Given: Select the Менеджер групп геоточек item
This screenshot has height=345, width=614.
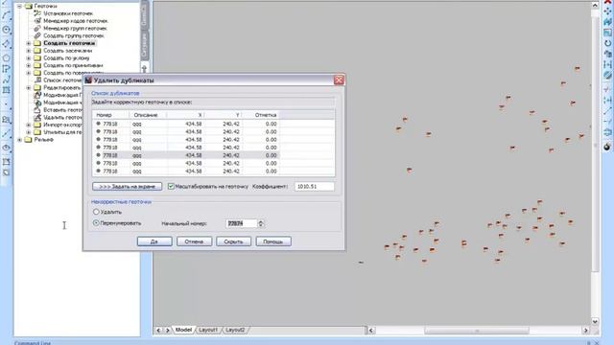Looking at the screenshot, I should click(75, 28).
